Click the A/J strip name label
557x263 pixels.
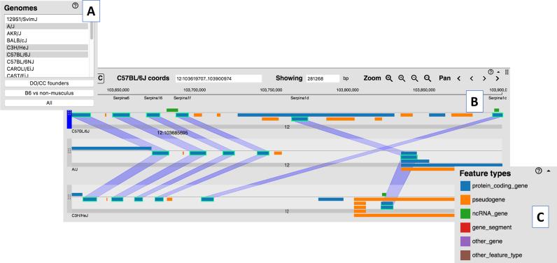coord(75,169)
